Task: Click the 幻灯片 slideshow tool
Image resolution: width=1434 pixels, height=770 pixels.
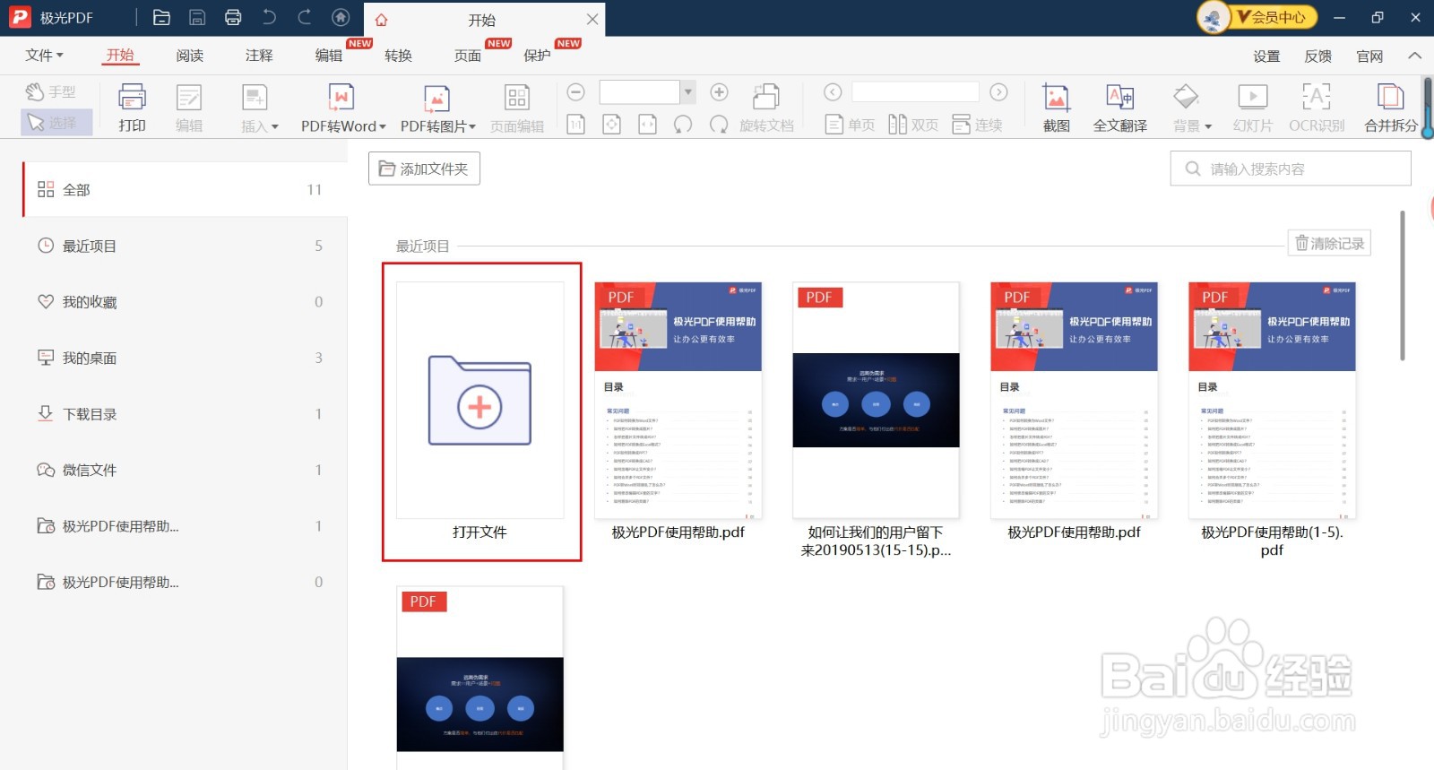Action: [x=1252, y=108]
